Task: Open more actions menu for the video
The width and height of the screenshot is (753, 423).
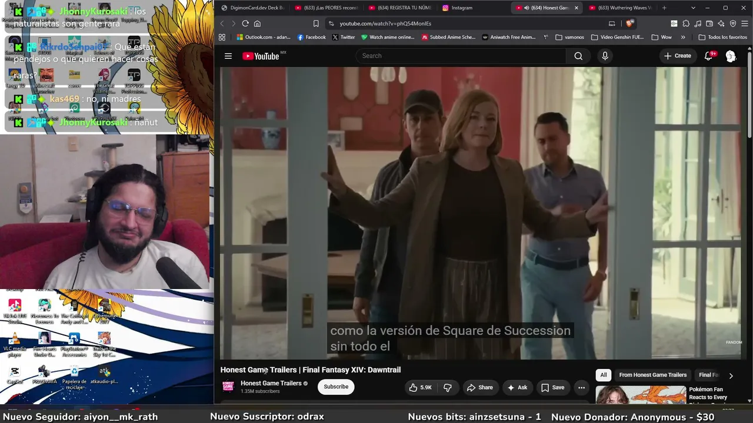Action: 581,387
